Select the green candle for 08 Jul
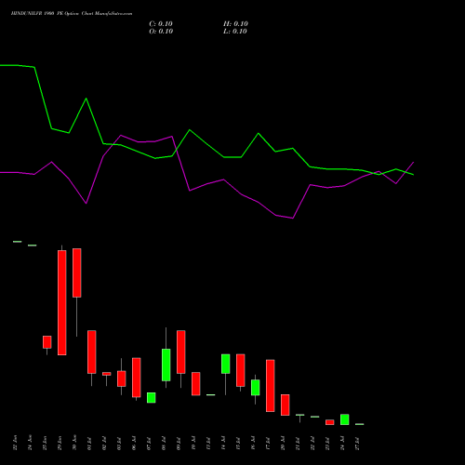The width and height of the screenshot is (465, 465). [x=166, y=365]
